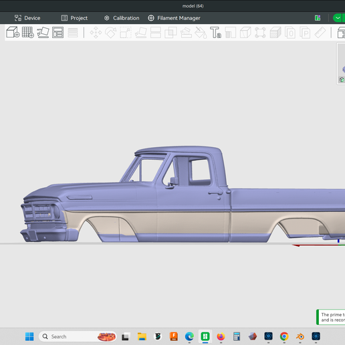Select the Measure ruler tool
The width and height of the screenshot is (345, 345).
[x=320, y=33]
